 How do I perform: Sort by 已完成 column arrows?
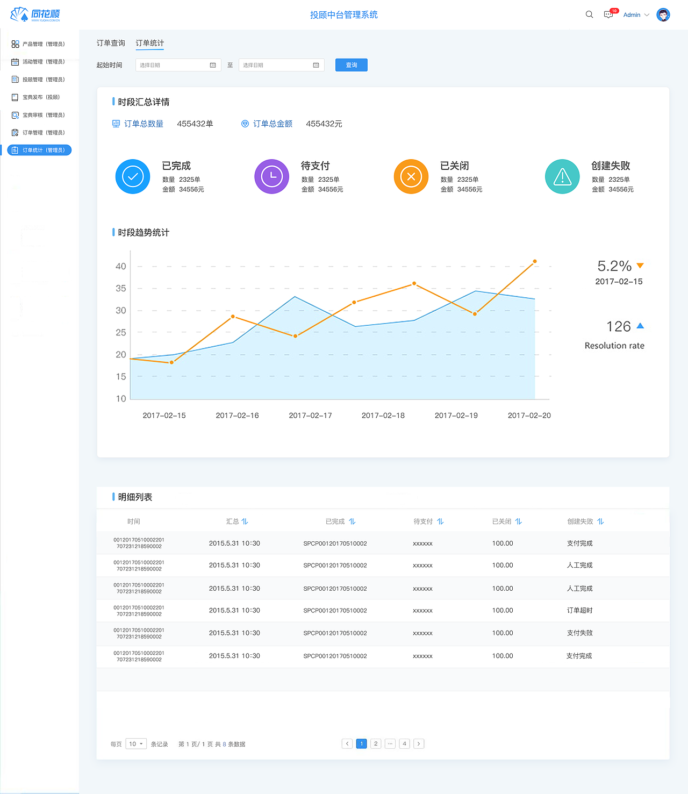pyautogui.click(x=352, y=521)
